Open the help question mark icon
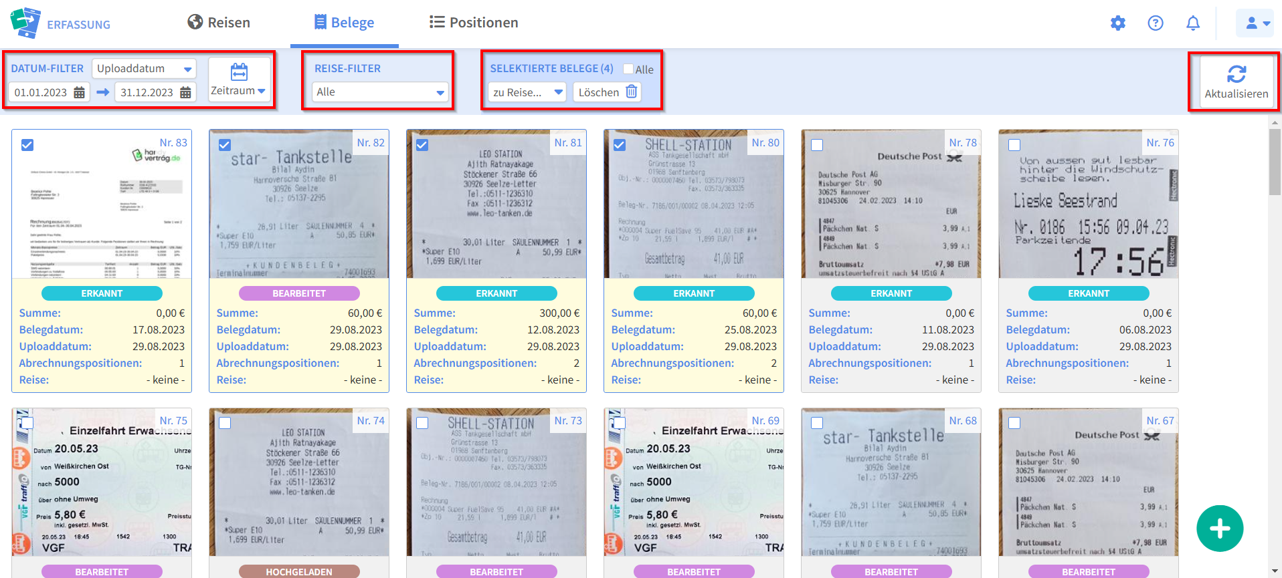Viewport: 1282px width, 578px height. click(1155, 23)
